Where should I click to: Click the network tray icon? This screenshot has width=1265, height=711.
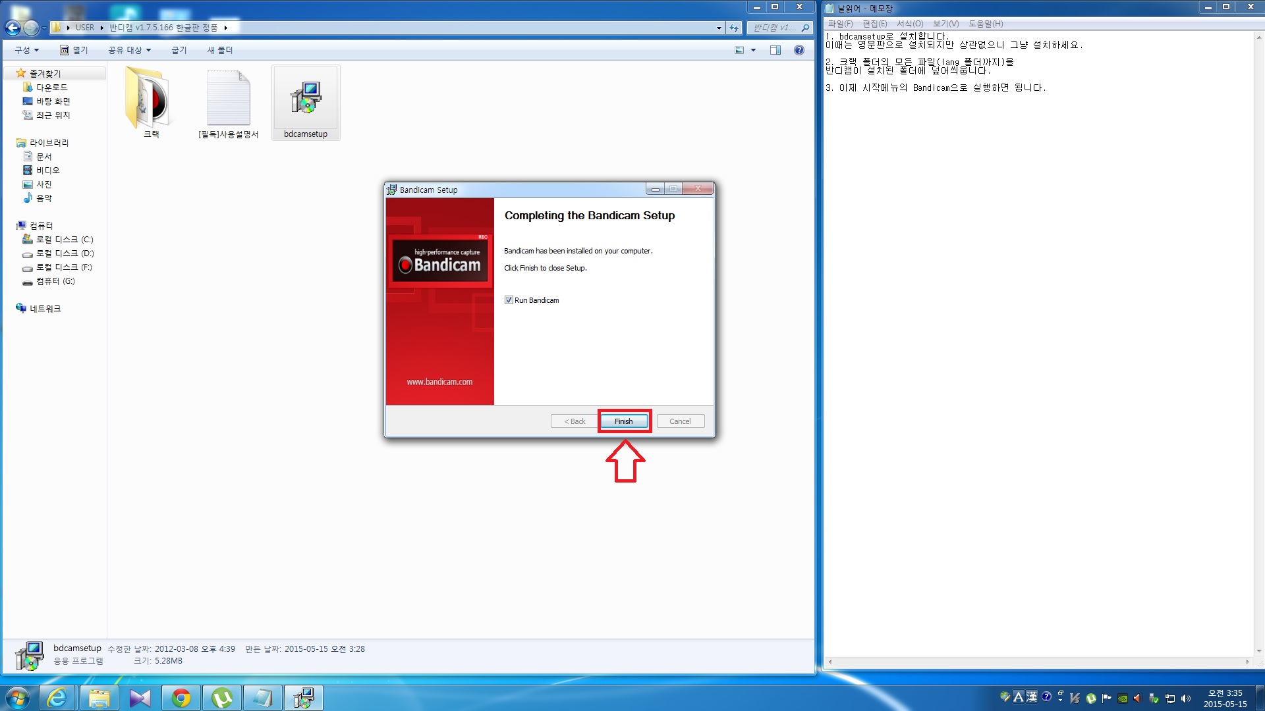1170,698
